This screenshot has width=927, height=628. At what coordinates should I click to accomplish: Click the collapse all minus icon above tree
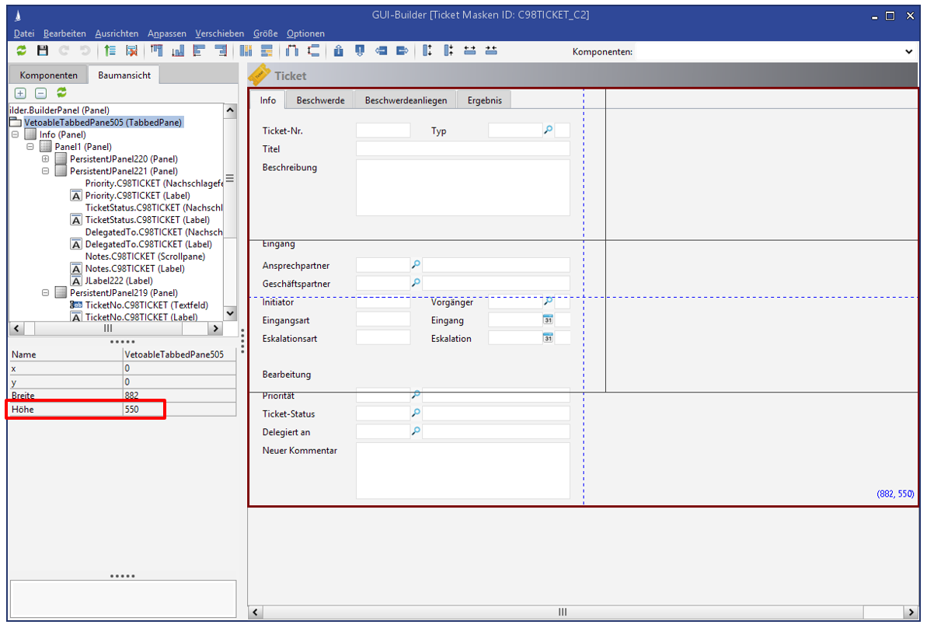click(x=40, y=93)
